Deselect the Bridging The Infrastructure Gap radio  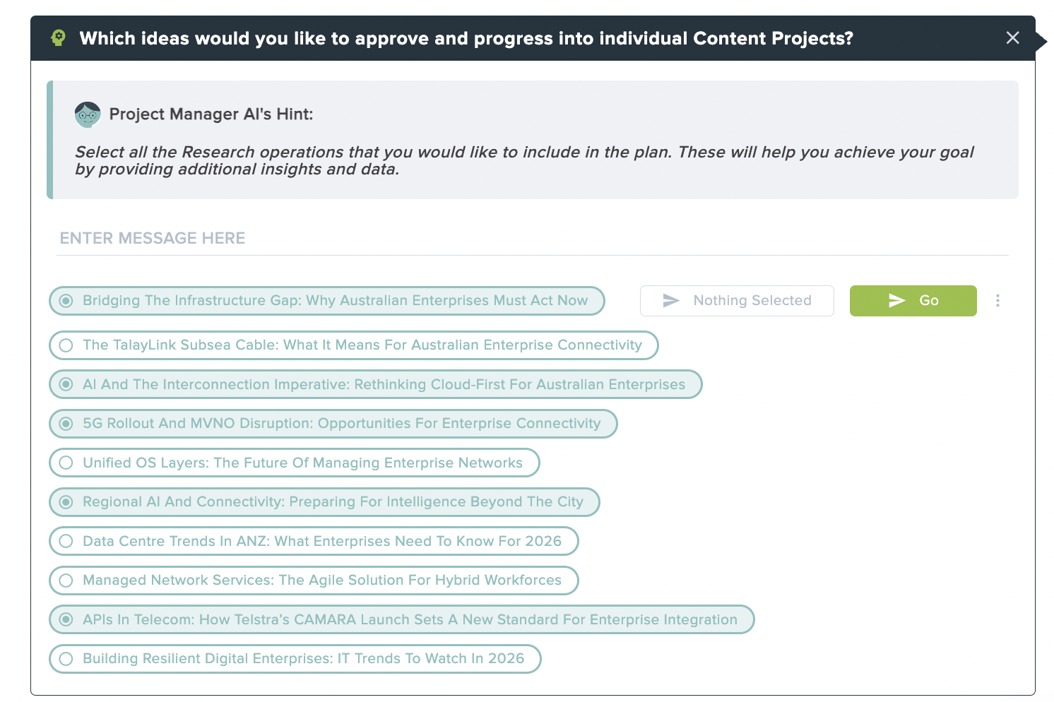point(66,300)
